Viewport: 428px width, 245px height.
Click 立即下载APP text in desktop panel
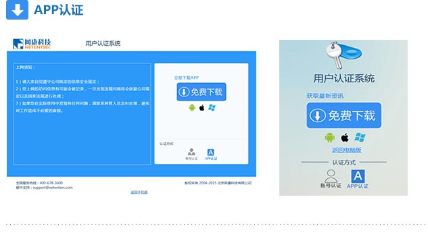(187, 78)
